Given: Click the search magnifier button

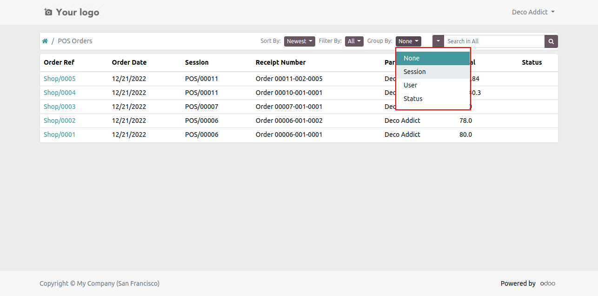Looking at the screenshot, I should click(x=551, y=41).
